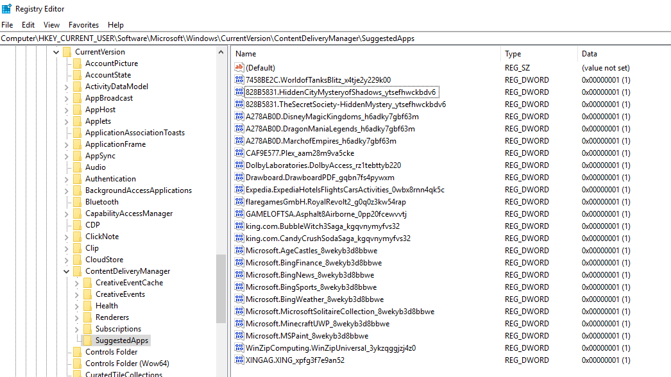This screenshot has height=377, width=671.
Task: Select Microsoft.BingWeather_8wekyb3d8bbwe value name
Action: [314, 299]
